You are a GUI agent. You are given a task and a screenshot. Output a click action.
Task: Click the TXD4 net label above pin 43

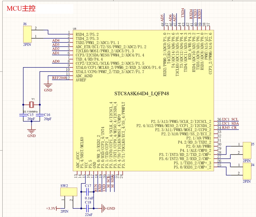[183, 13]
